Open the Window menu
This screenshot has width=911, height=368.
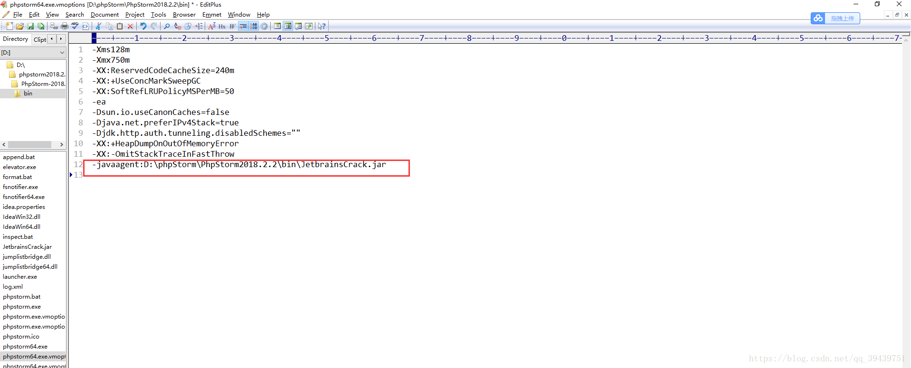[x=239, y=15]
